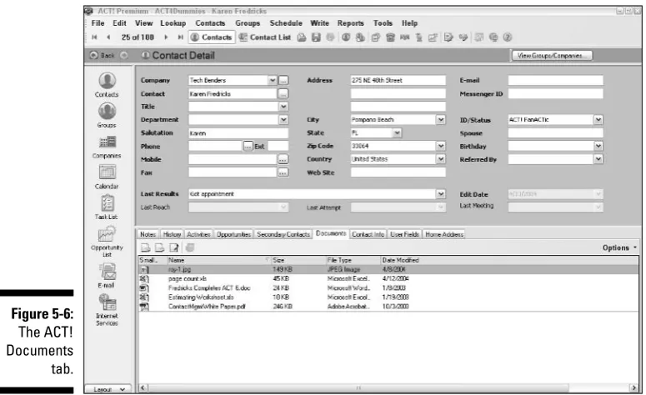Go to the next contact record
The height and width of the screenshot is (395, 646).
166,37
